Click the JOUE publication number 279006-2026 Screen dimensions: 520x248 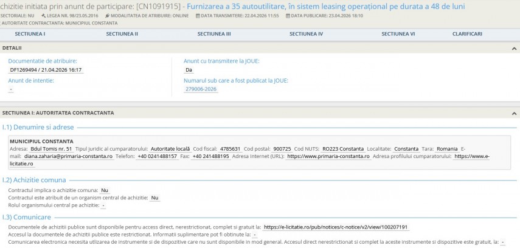click(x=201, y=89)
